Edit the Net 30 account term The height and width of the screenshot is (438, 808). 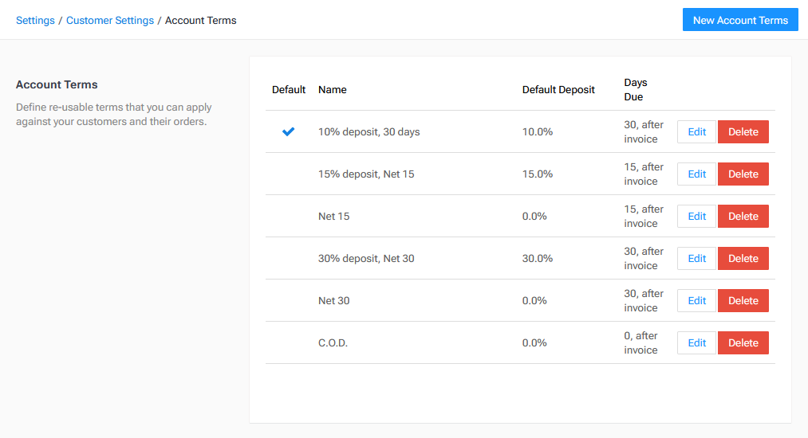tap(696, 301)
